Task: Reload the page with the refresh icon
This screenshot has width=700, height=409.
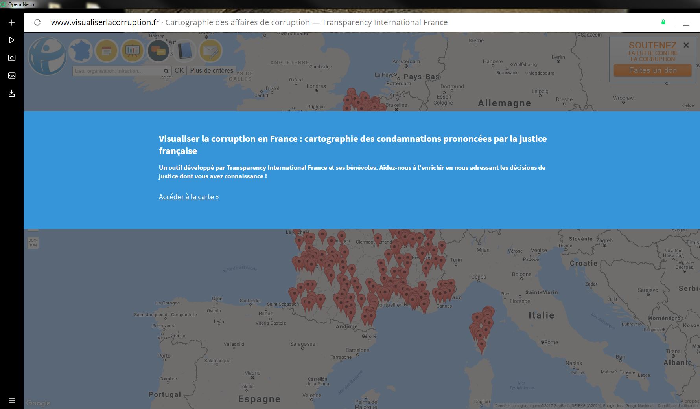Action: point(37,22)
